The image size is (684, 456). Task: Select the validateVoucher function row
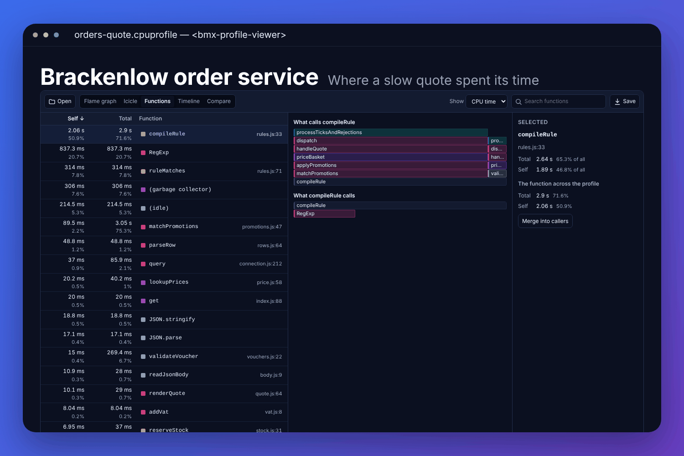point(164,357)
